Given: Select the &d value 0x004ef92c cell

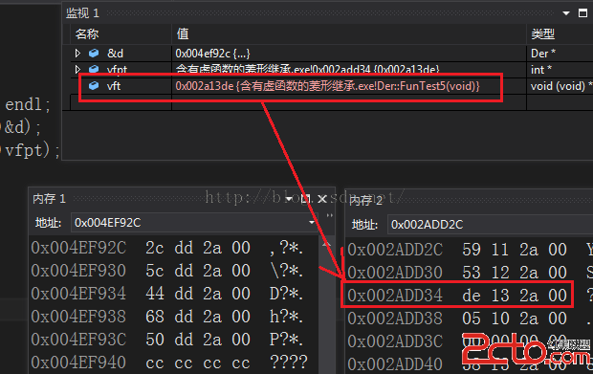Looking at the screenshot, I should [349, 54].
